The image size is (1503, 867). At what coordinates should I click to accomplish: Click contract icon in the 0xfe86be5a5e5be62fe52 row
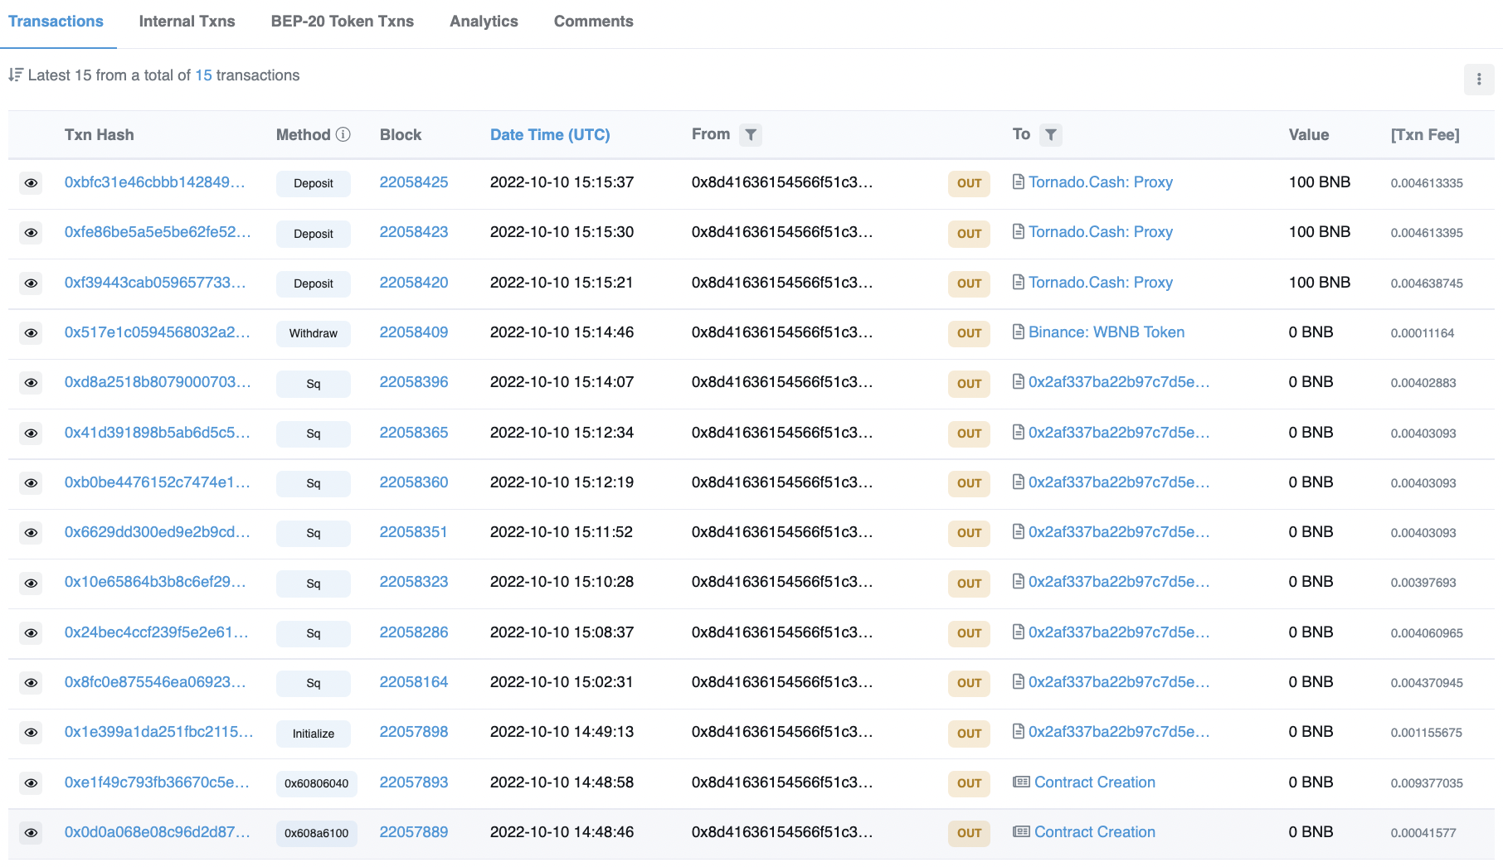pyautogui.click(x=1019, y=232)
